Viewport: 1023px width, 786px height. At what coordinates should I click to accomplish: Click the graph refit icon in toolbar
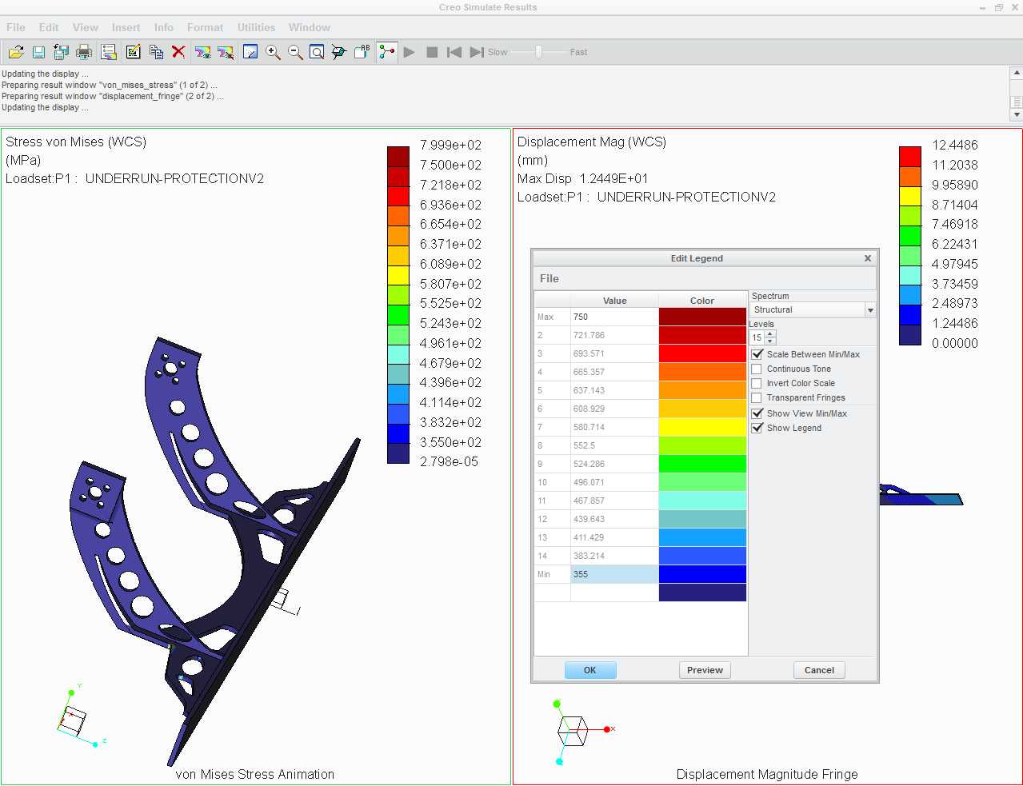250,52
